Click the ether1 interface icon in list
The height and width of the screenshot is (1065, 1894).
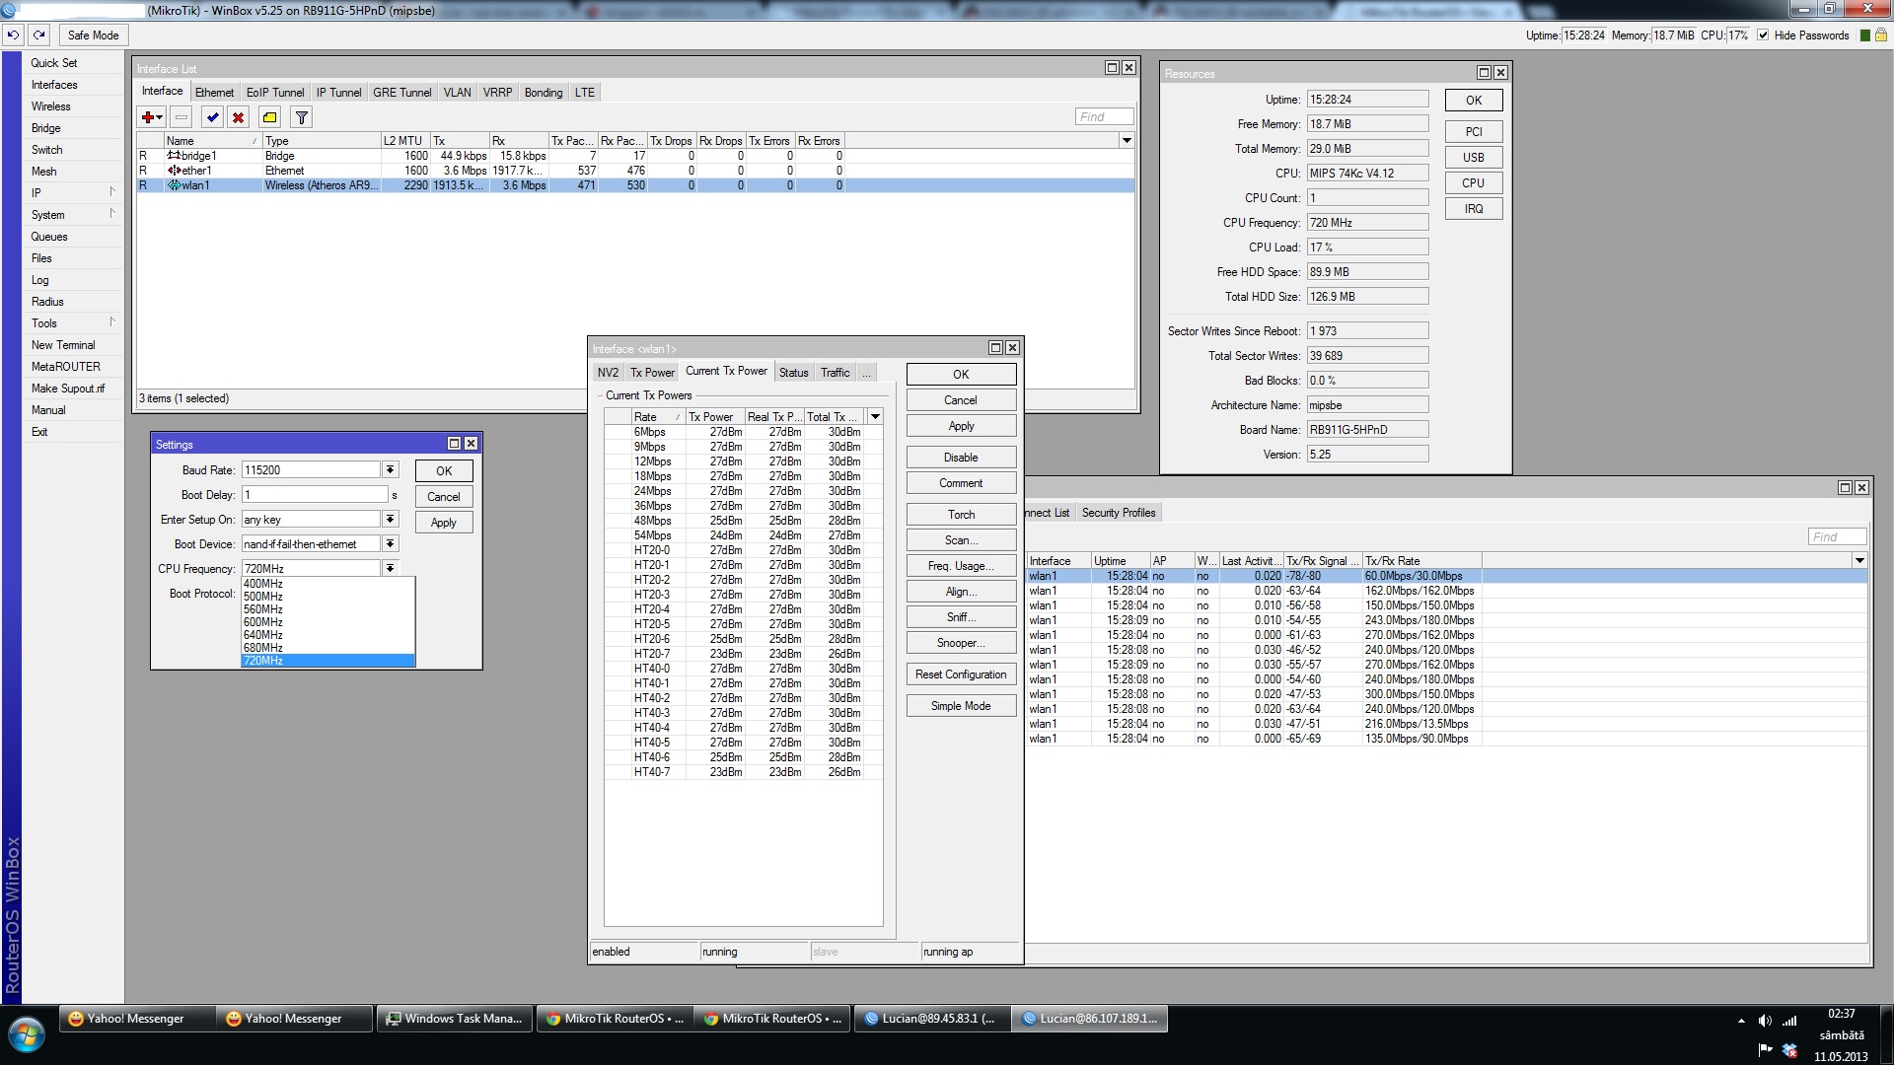click(174, 171)
